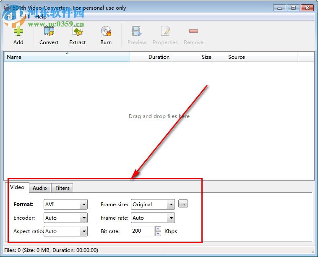
Task: Click the status bar text 'Files: 0'
Action: point(12,250)
